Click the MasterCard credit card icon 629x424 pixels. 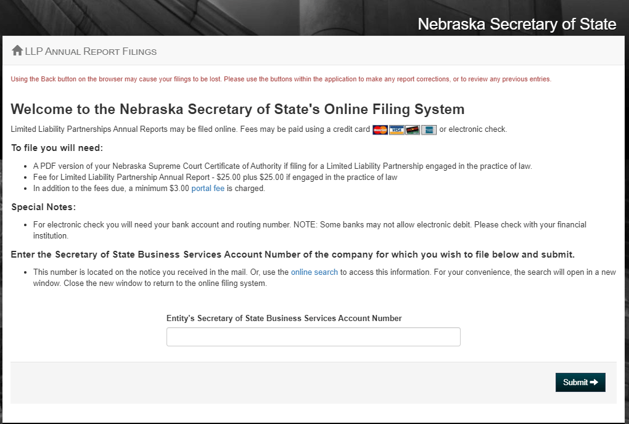click(x=380, y=130)
